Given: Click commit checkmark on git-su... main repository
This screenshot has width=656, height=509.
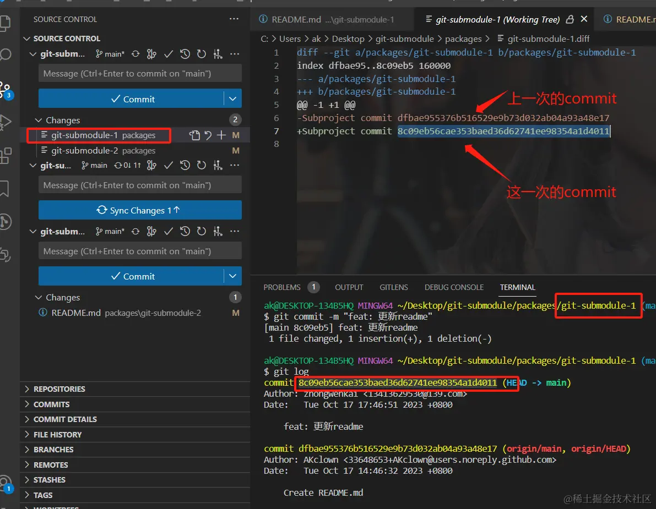Looking at the screenshot, I should point(169,166).
